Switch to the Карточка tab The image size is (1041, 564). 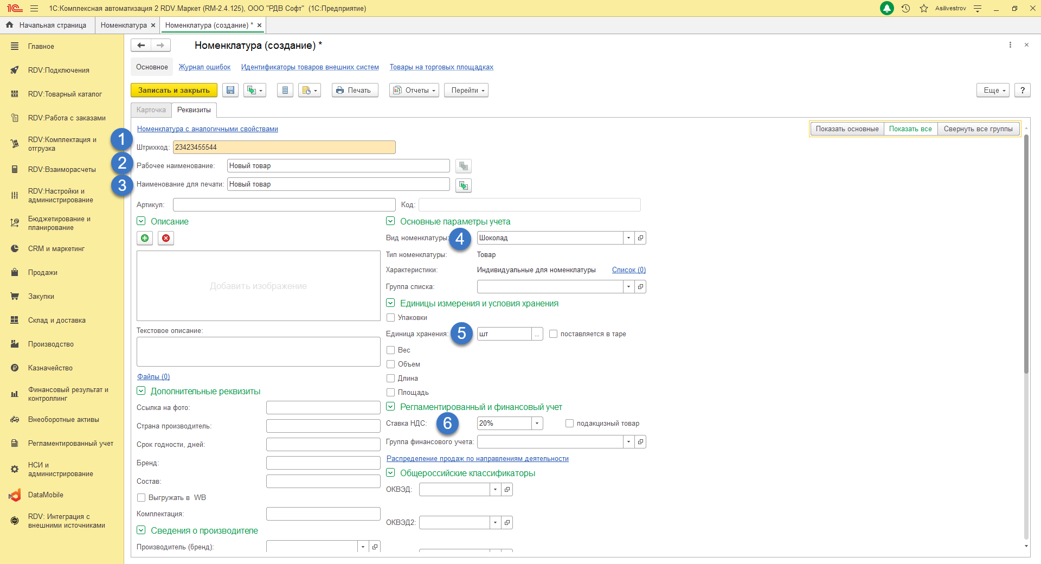151,110
